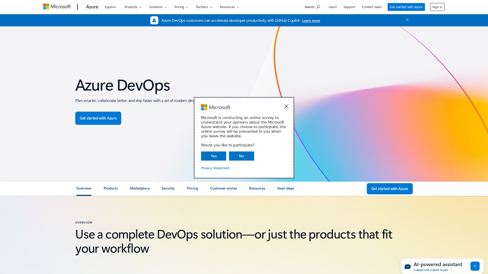Screen dimensions: 488x274
Task: Click the Microsoft logo in header
Action: pyautogui.click(x=57, y=7)
